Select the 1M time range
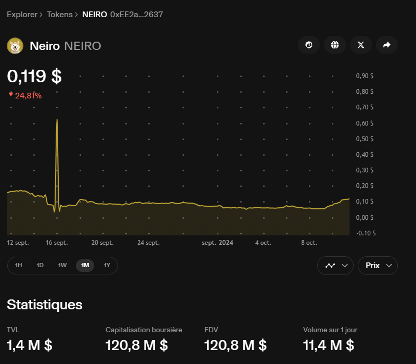 point(85,266)
